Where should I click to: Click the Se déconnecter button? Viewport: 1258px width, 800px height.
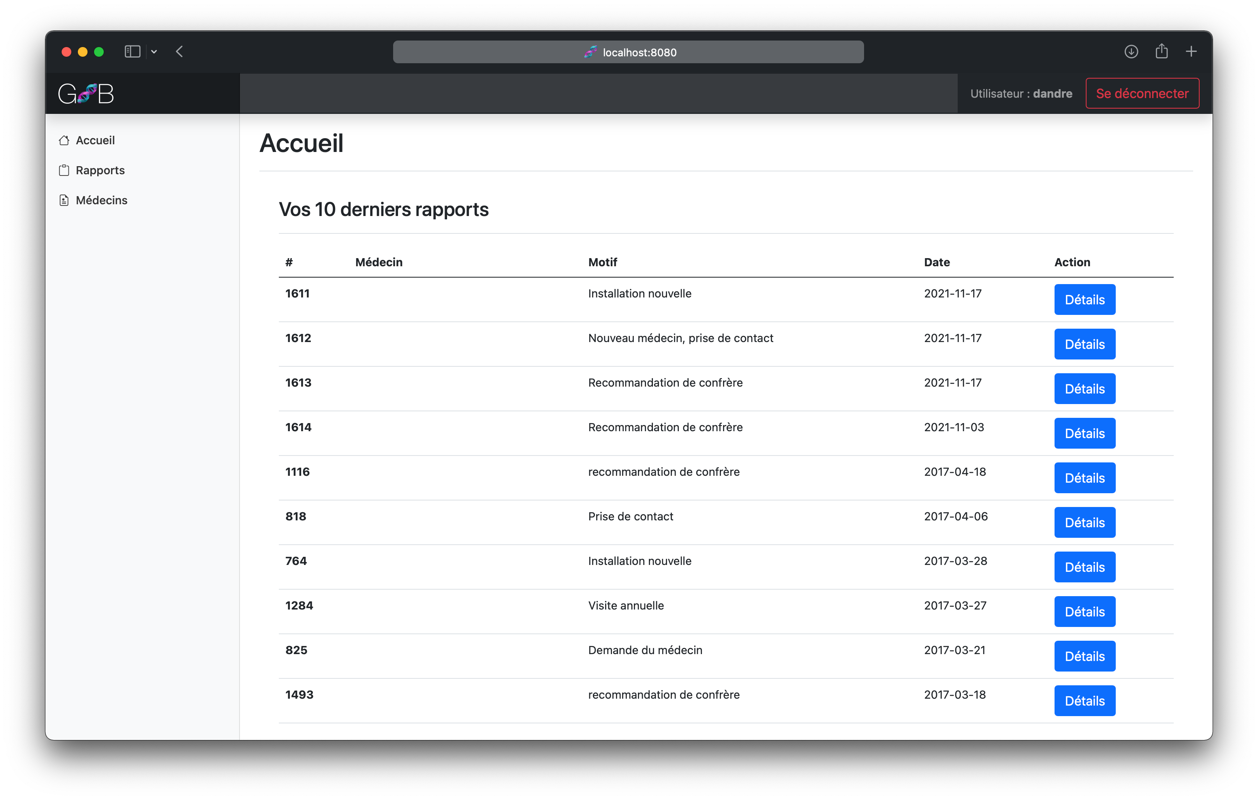(1142, 94)
